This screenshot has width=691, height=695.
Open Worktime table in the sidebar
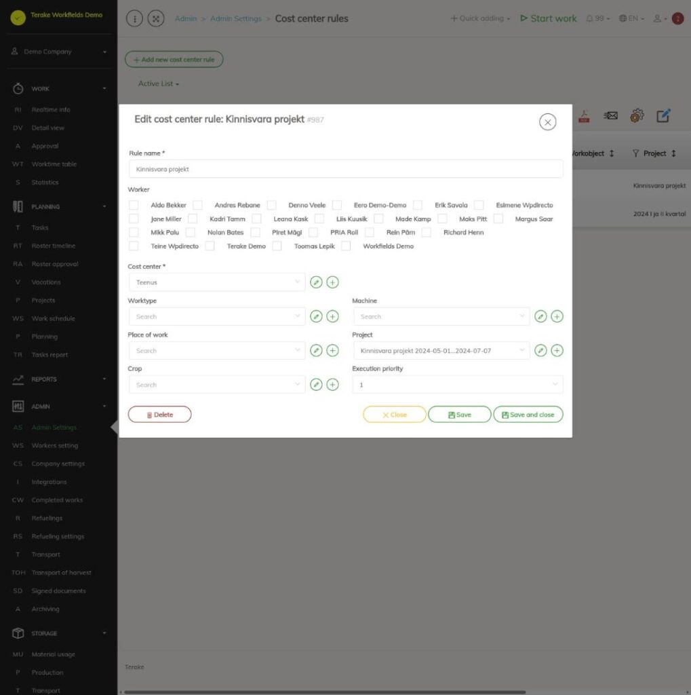coord(54,164)
